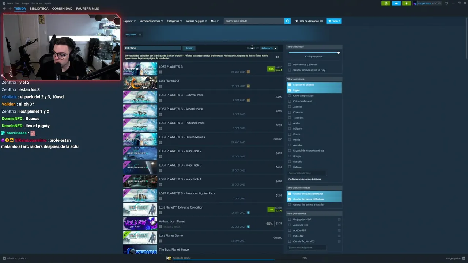Viewport: 468px width, 263px height.
Task: Uncheck Ocultar artículos ignorados
Action: (290, 194)
